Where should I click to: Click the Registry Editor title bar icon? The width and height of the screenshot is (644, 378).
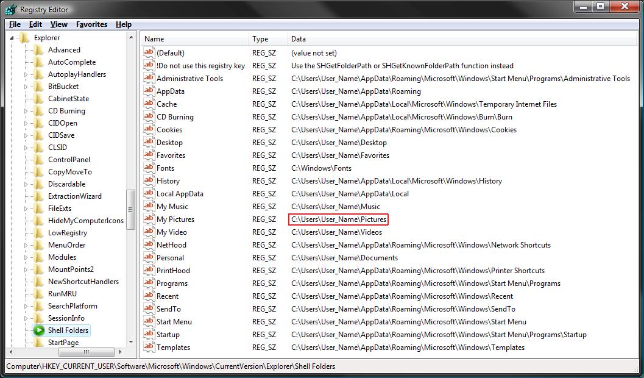pos(10,9)
